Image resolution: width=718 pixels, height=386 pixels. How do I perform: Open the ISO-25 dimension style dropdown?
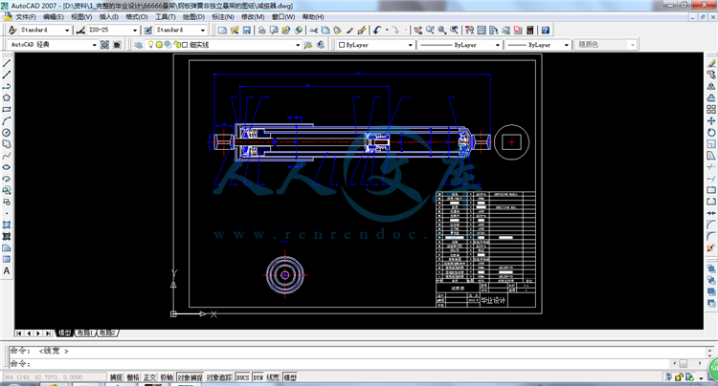click(135, 31)
